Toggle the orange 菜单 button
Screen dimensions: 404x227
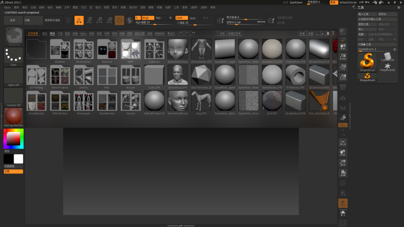point(333,2)
